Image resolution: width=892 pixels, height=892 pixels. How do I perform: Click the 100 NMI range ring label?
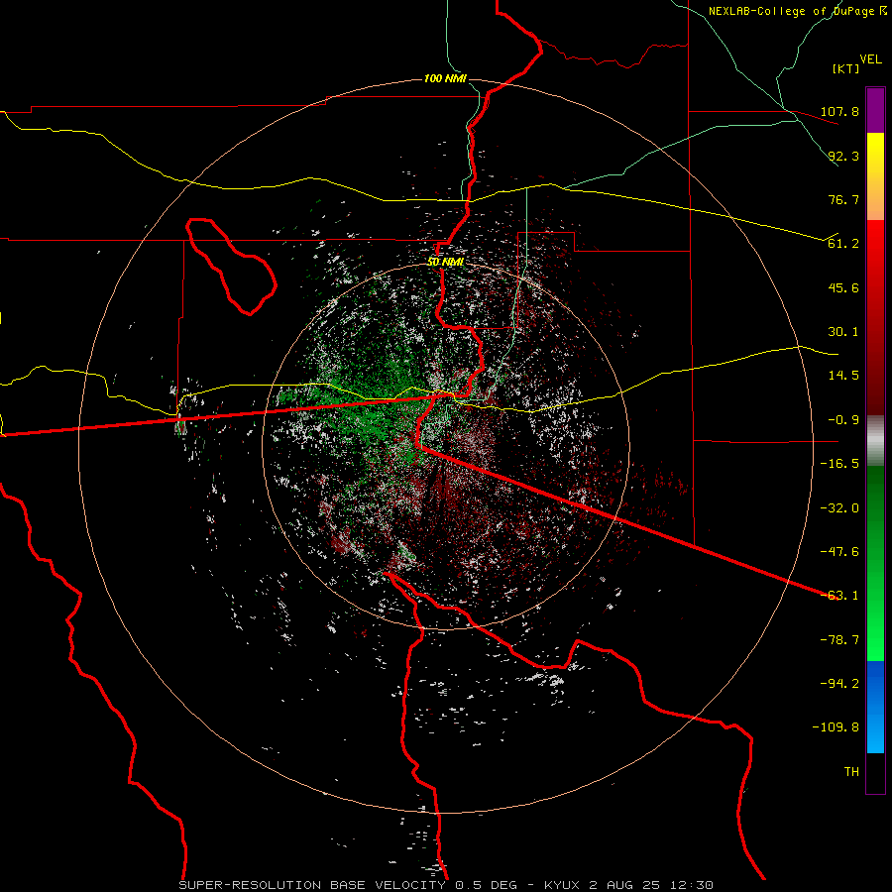tap(445, 78)
